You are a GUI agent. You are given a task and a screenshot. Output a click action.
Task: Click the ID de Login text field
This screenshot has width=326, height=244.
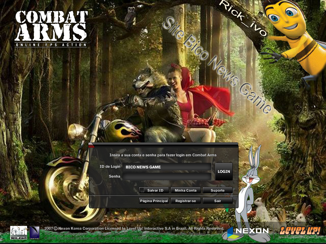pyautogui.click(x=167, y=166)
